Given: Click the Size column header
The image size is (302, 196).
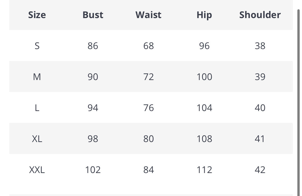Looking at the screenshot, I should tap(37, 15).
